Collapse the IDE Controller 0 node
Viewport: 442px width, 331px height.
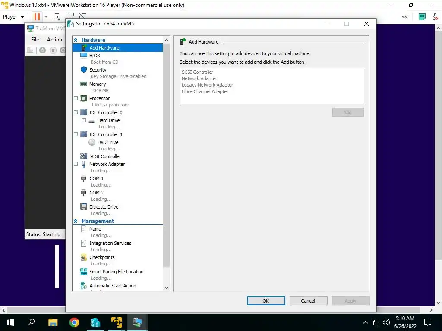coord(76,112)
